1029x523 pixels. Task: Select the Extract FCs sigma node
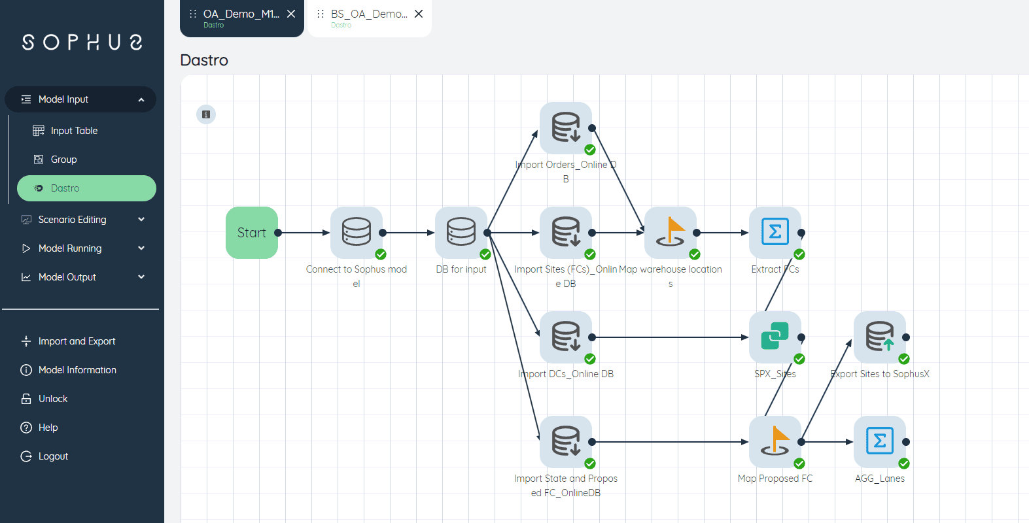775,232
